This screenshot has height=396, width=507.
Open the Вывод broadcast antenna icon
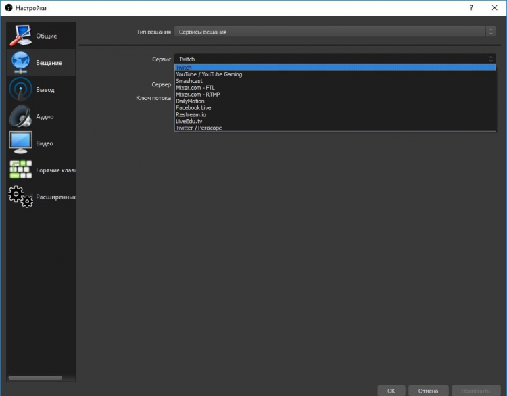pos(20,89)
